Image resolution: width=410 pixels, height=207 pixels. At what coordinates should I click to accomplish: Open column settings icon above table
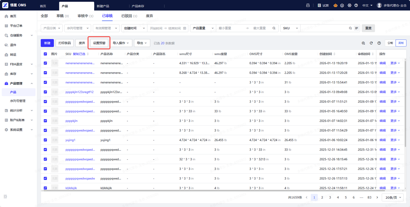pyautogui.click(x=363, y=43)
